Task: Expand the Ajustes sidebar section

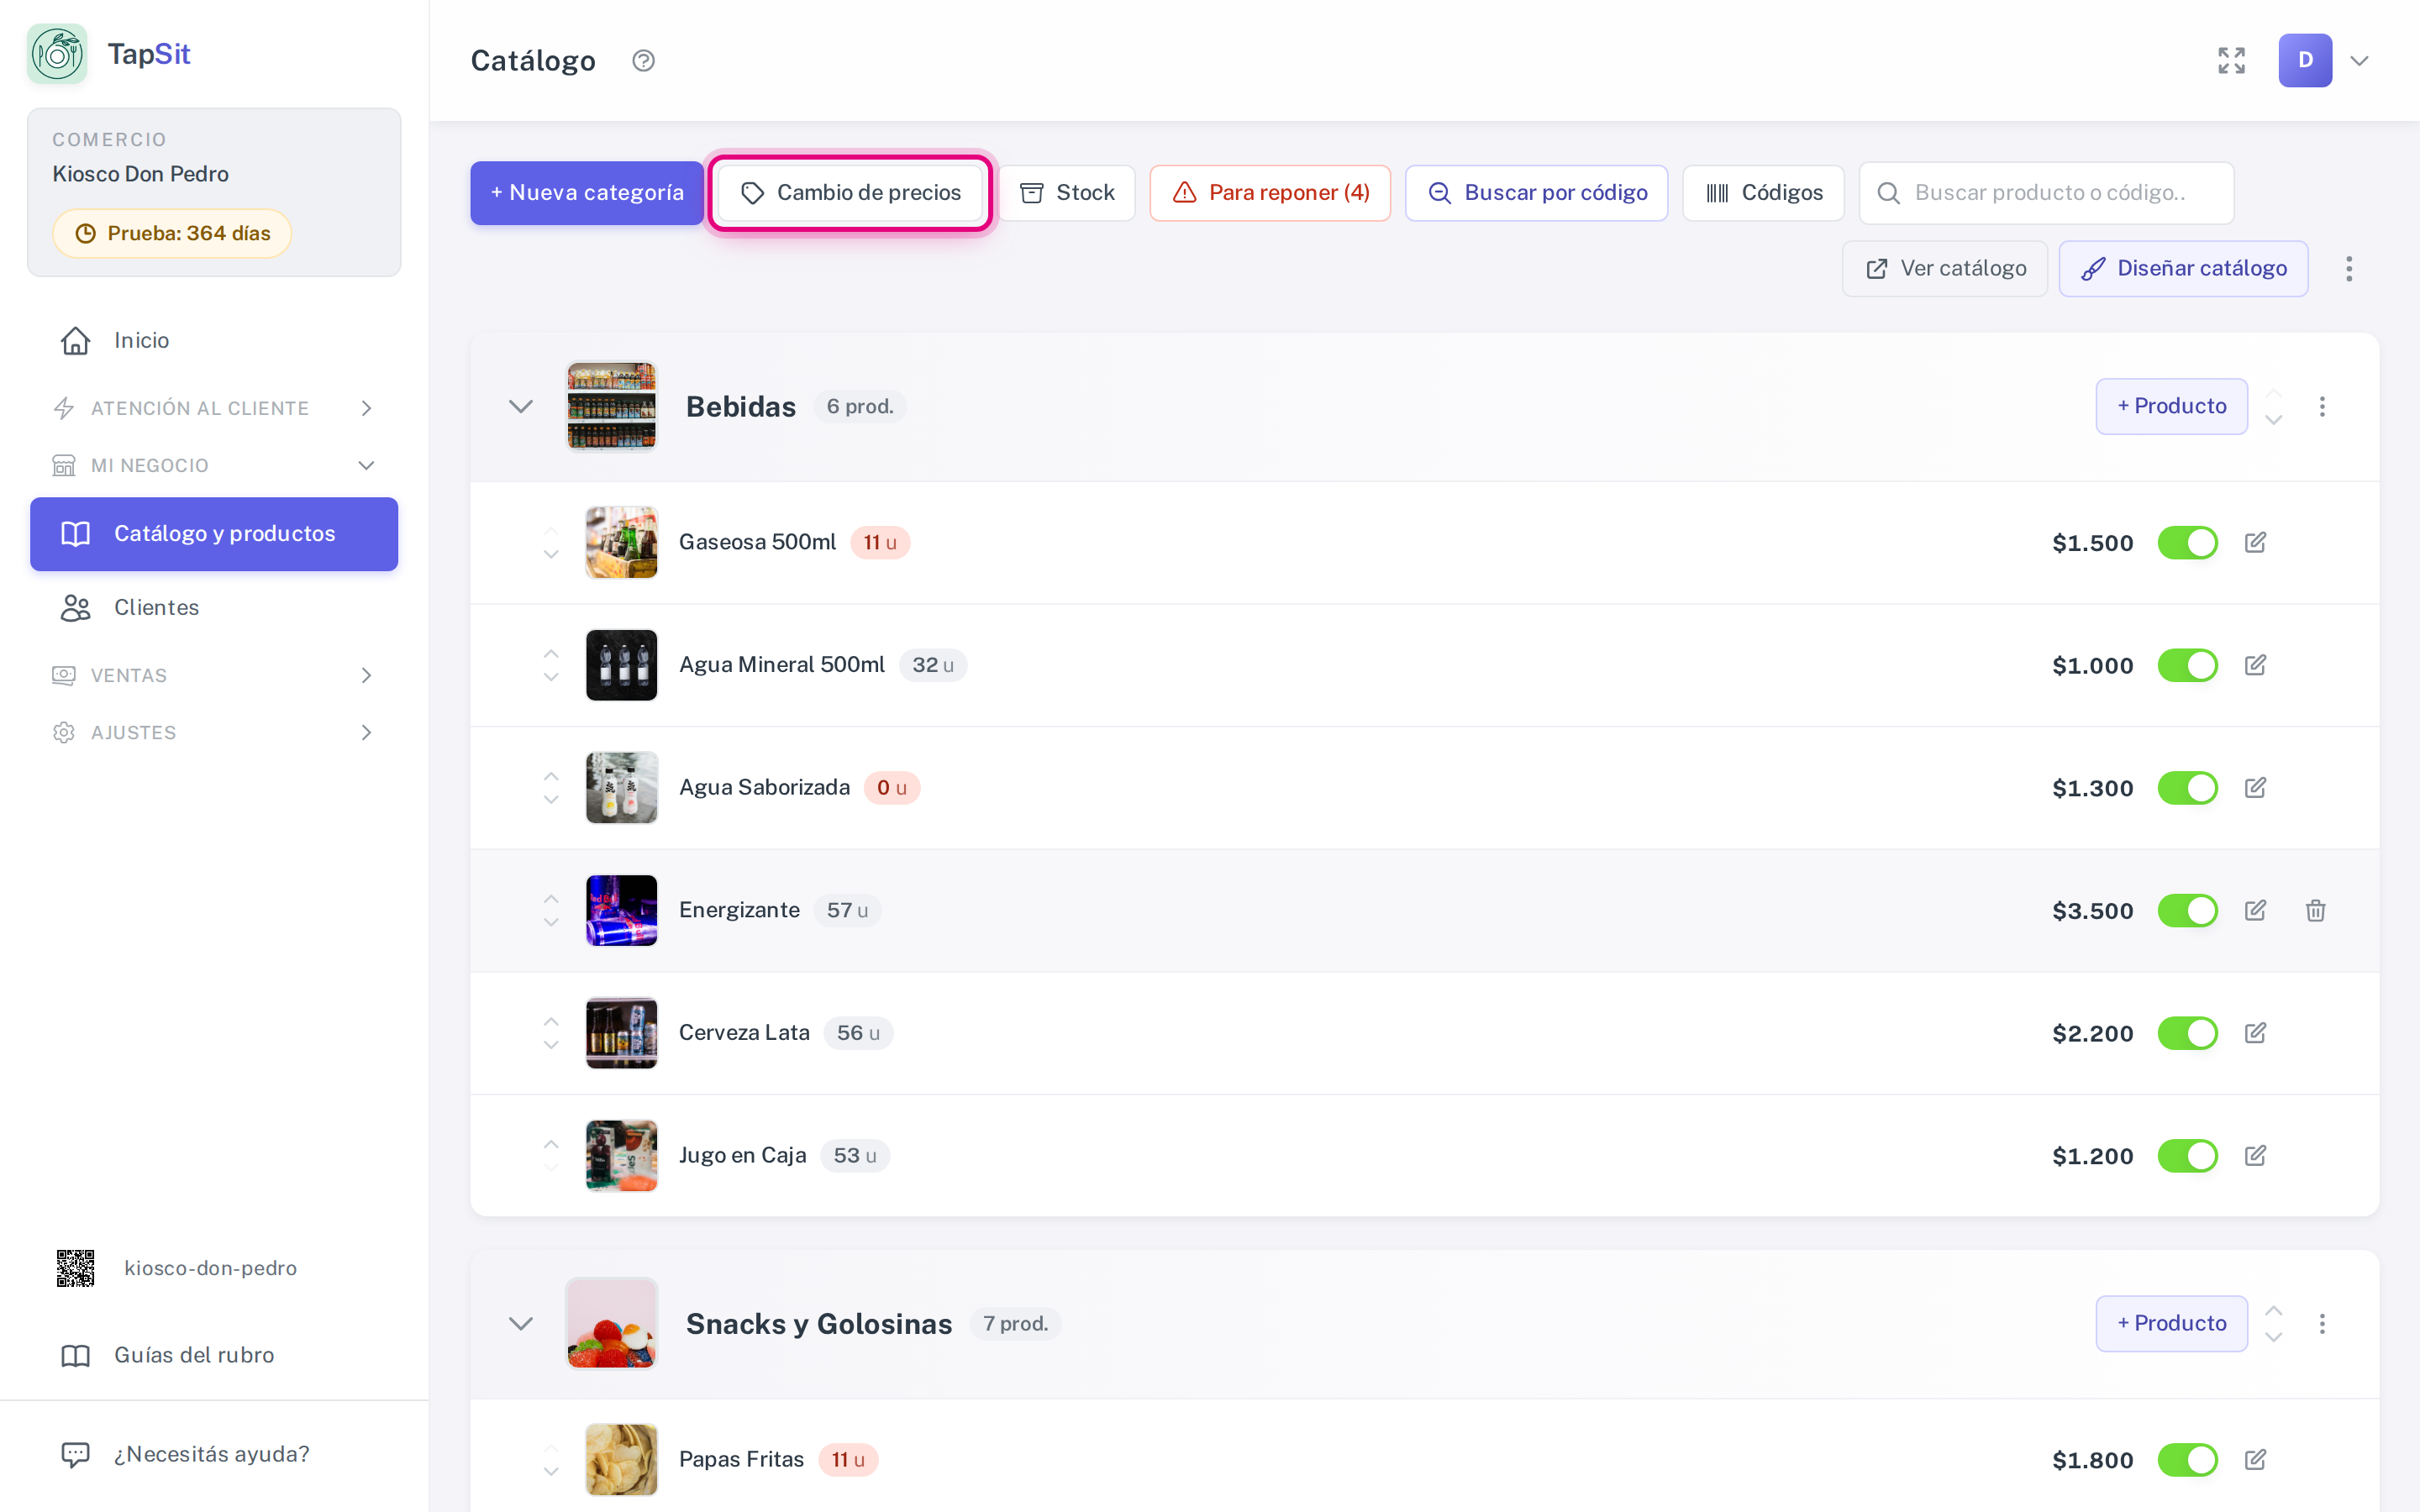Action: 214,733
